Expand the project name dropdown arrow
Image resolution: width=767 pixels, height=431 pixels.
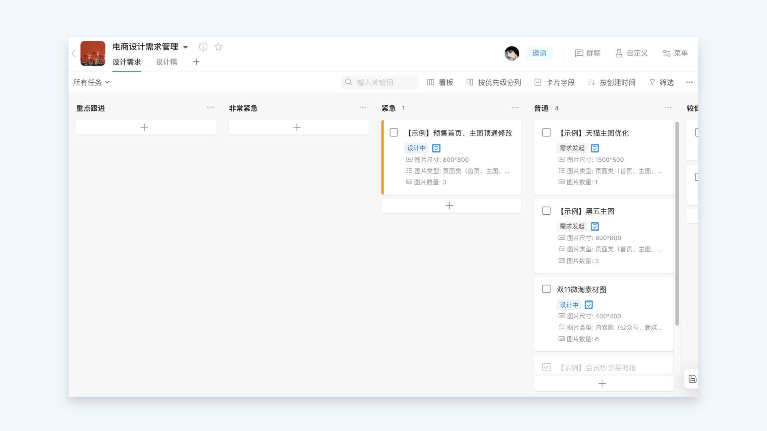[x=185, y=47]
